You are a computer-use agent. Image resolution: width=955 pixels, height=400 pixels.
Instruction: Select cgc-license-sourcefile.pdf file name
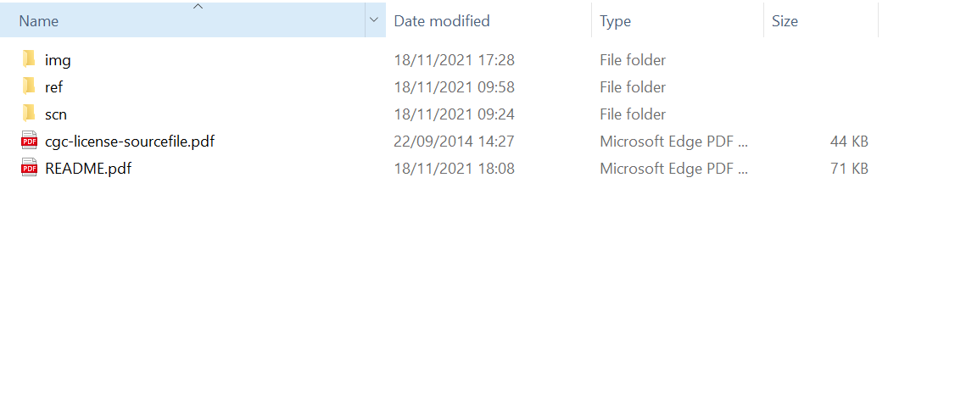[130, 142]
